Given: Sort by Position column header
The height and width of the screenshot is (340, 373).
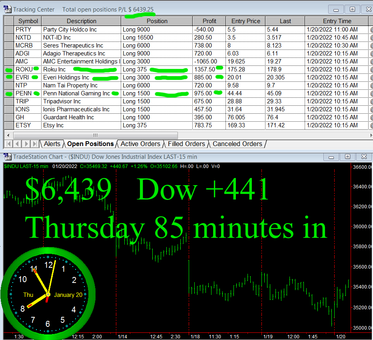Looking at the screenshot, I should (157, 21).
